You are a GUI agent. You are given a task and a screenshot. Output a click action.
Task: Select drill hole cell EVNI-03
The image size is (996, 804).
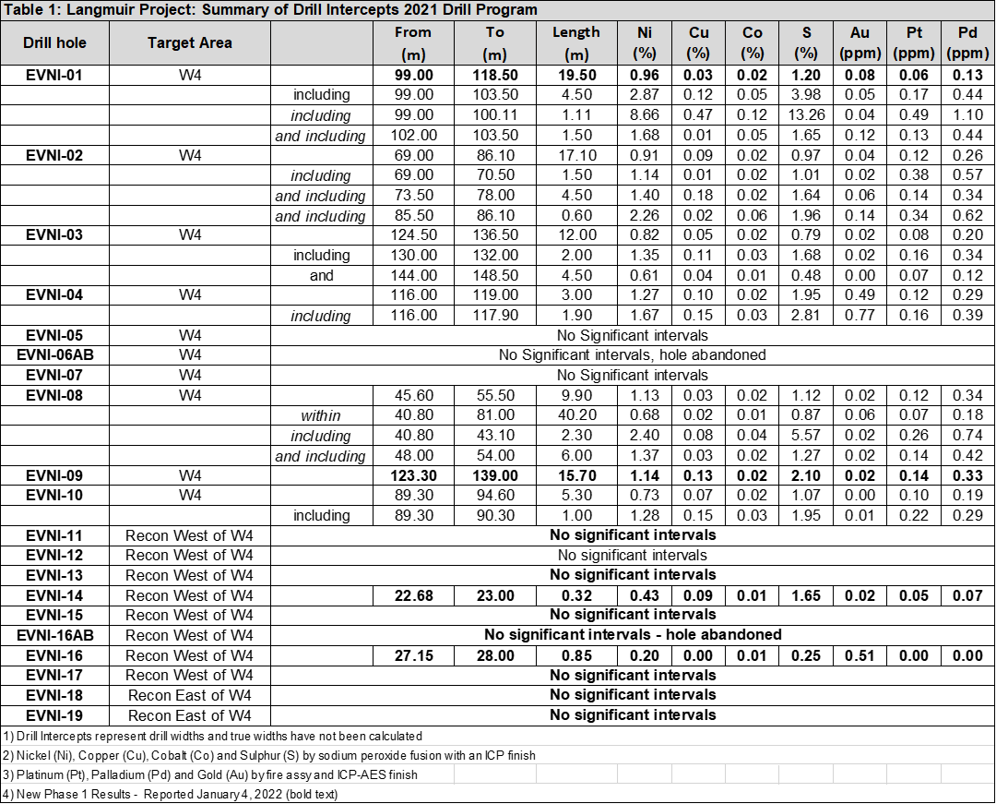point(54,234)
